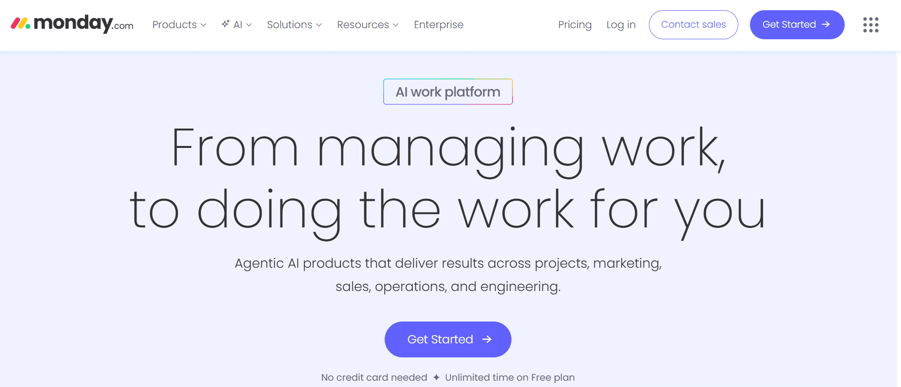The image size is (901, 387).
Task: Expand the AI dropdown chevron
Action: coord(249,25)
